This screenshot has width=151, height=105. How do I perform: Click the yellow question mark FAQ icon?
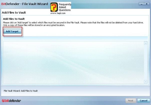click(54, 7)
